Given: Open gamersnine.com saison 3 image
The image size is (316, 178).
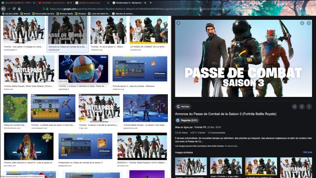Looking at the screenshot, I should [145, 108].
